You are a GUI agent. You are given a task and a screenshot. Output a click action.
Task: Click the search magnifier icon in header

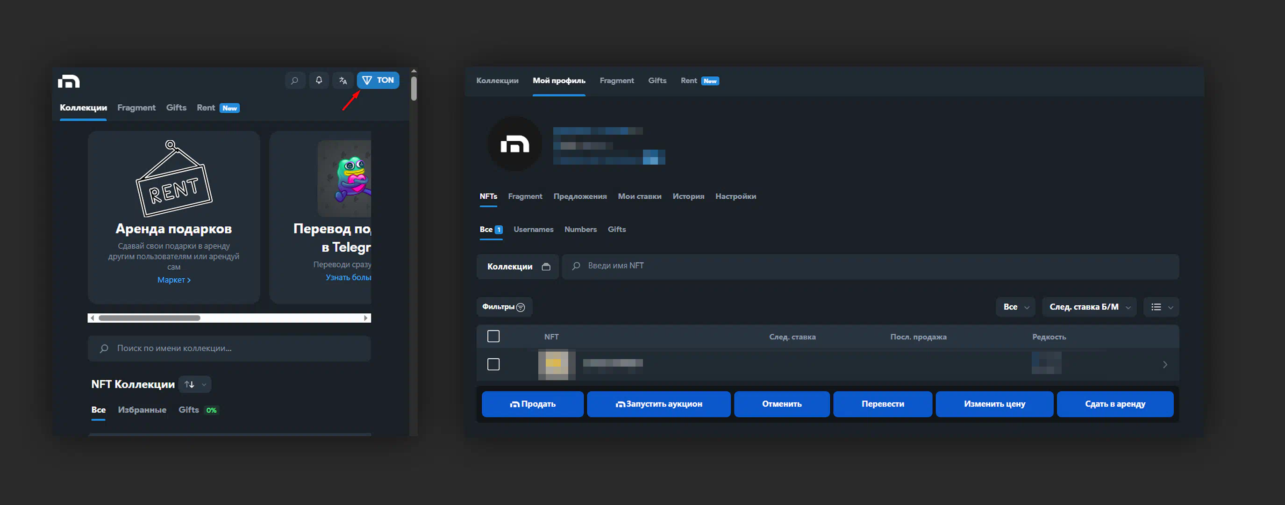295,80
